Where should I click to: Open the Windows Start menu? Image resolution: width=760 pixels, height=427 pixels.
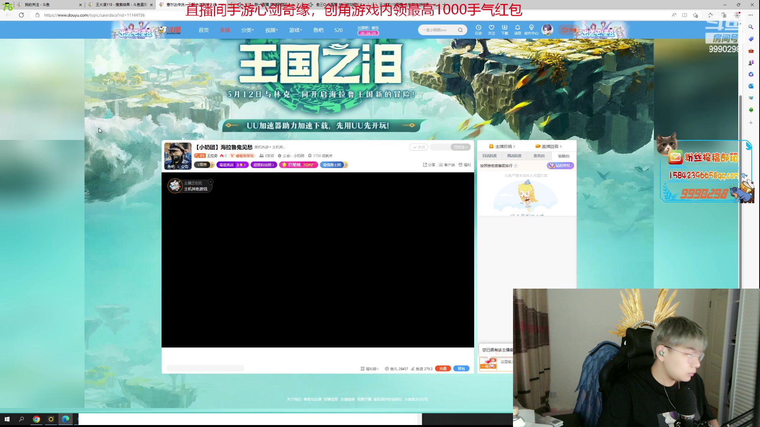pyautogui.click(x=7, y=419)
